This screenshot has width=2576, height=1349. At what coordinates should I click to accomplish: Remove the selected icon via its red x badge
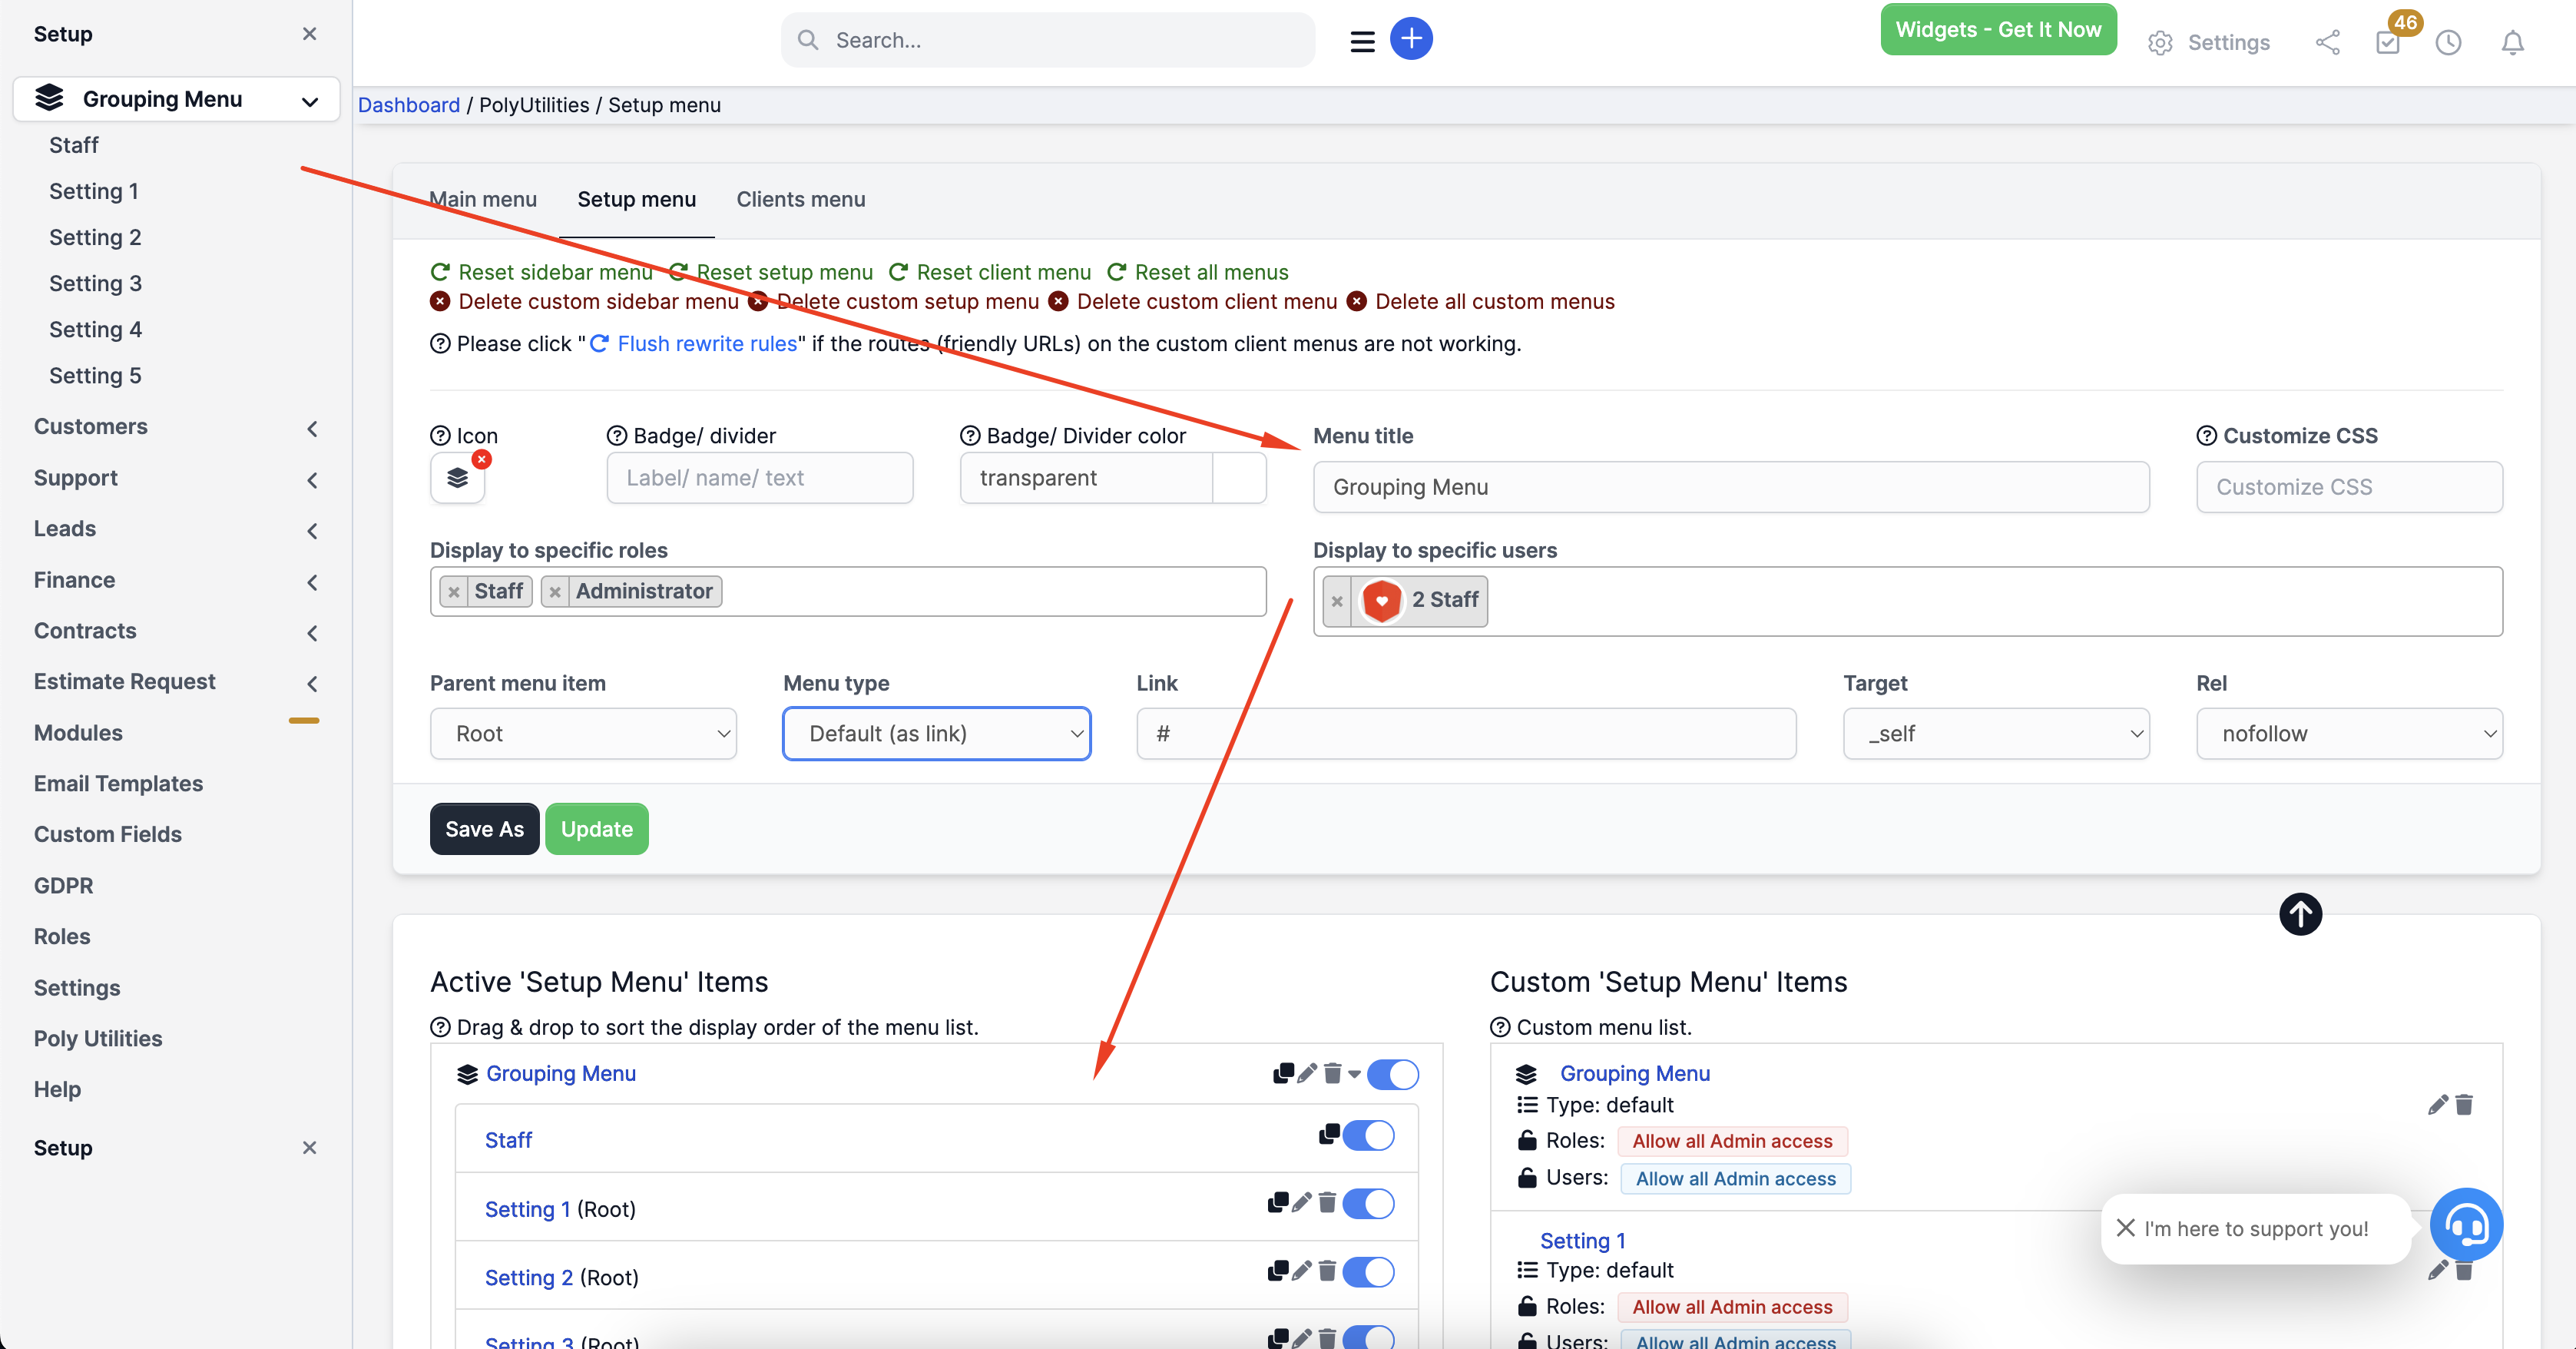click(482, 459)
